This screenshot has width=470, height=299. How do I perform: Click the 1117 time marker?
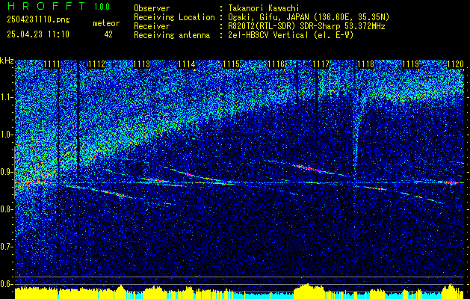(x=321, y=64)
